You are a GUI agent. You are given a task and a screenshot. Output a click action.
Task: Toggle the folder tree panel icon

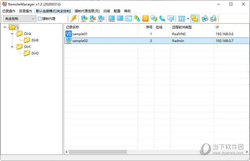(x=195, y=19)
